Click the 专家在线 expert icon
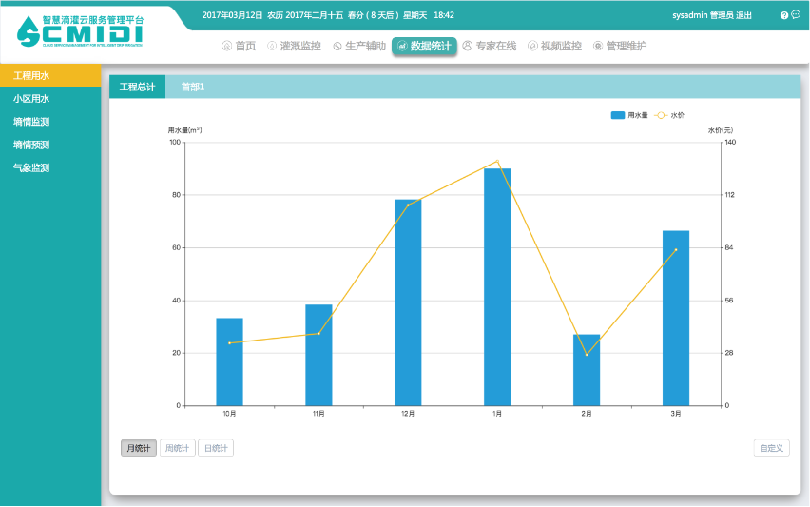810x507 pixels. coord(467,46)
